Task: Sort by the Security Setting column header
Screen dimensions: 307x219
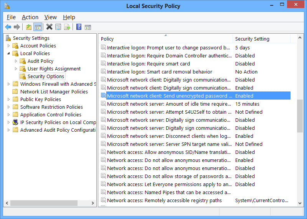Action: [x=261, y=39]
